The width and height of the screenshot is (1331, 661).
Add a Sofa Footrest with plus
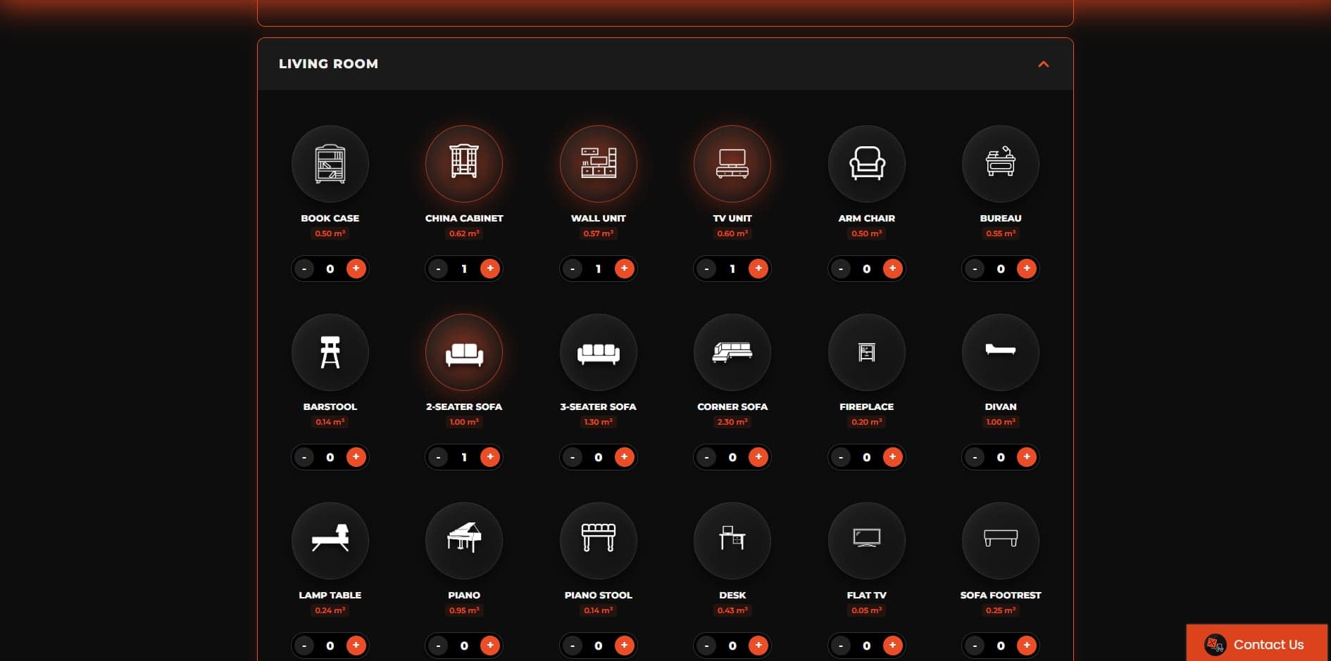(1027, 646)
